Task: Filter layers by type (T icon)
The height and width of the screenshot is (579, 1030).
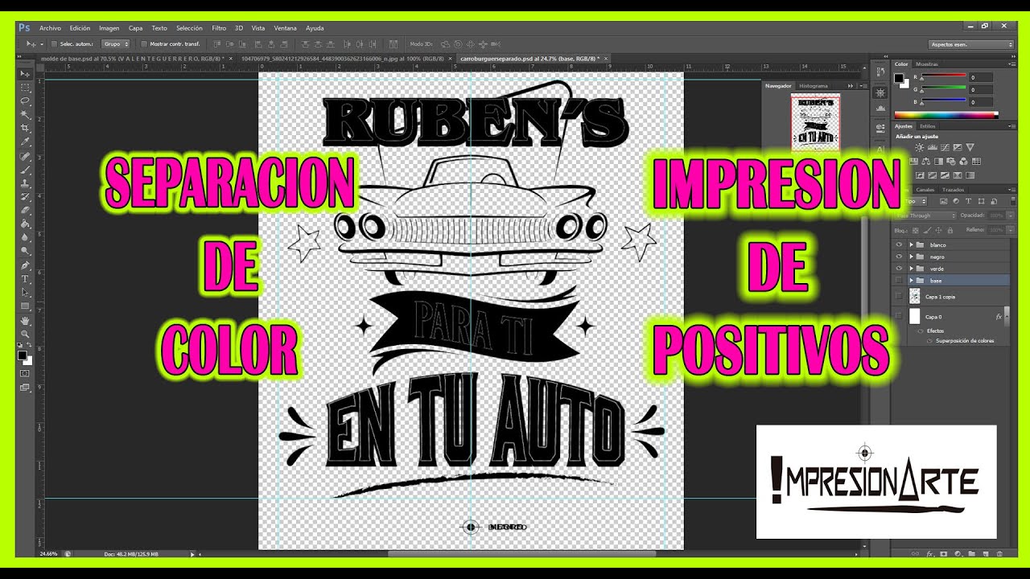Action: tap(968, 201)
